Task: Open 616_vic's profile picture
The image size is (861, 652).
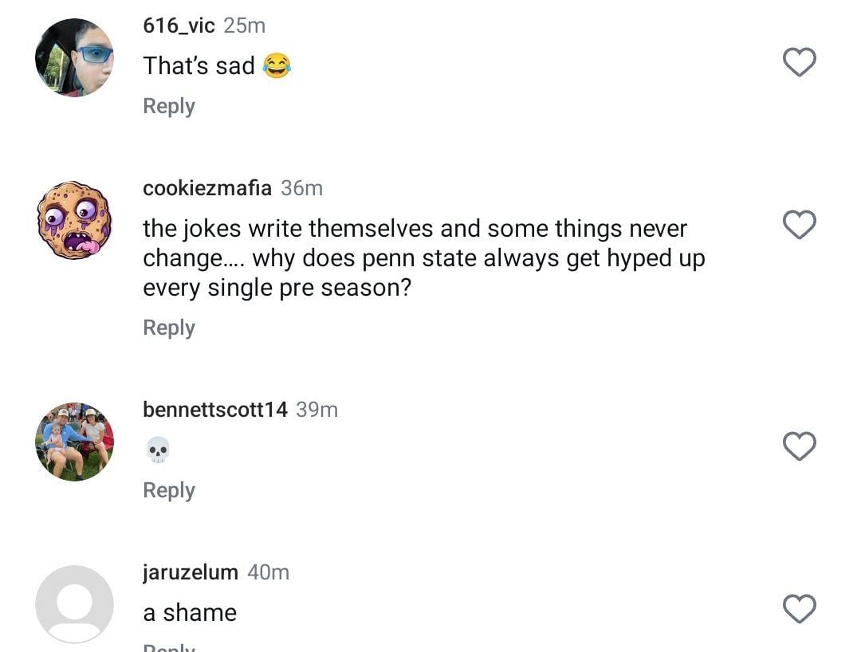Action: (x=74, y=58)
